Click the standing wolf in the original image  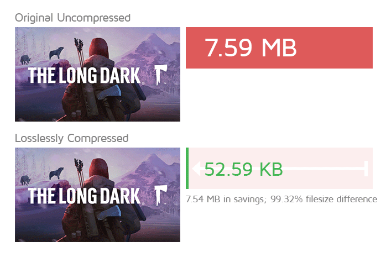coord(56,53)
